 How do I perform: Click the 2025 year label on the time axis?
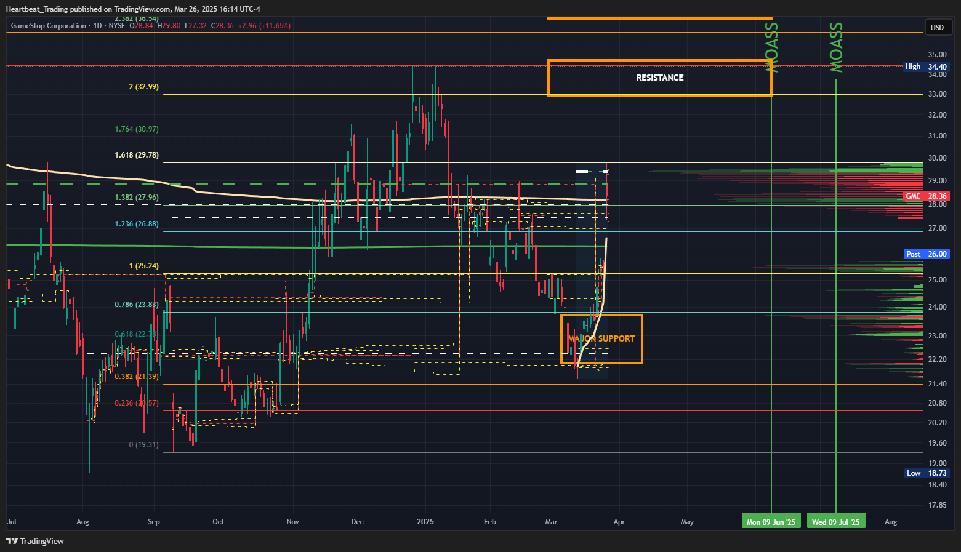[x=425, y=522]
